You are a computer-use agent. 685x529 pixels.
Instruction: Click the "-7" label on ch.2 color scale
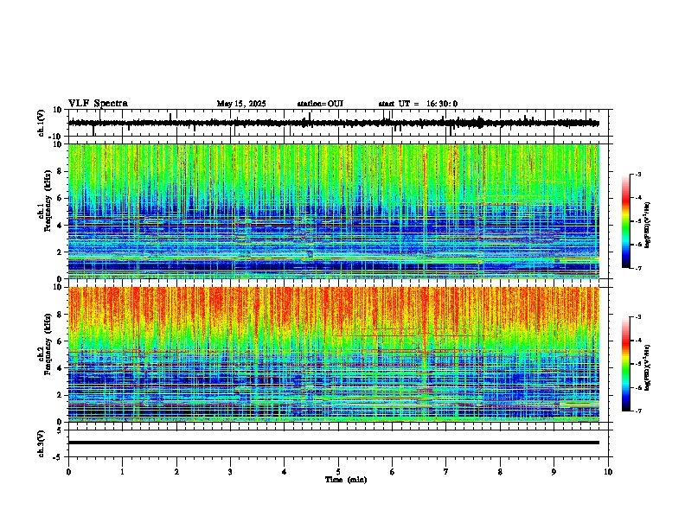(x=638, y=411)
